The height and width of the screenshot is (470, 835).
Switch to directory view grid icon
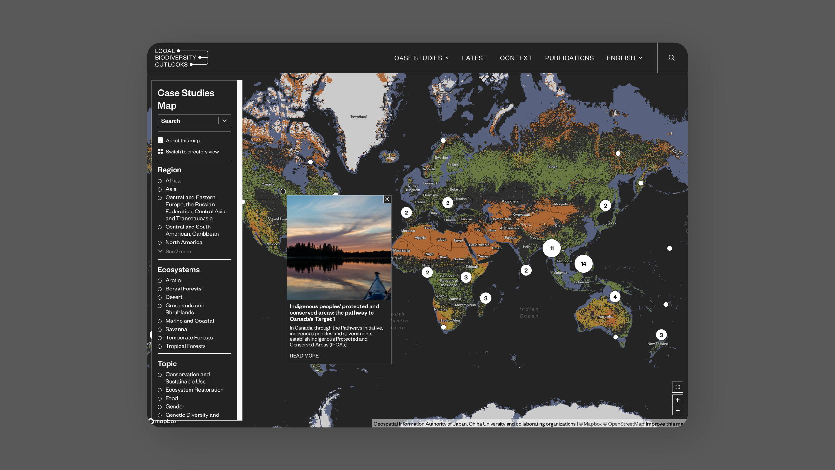(160, 151)
